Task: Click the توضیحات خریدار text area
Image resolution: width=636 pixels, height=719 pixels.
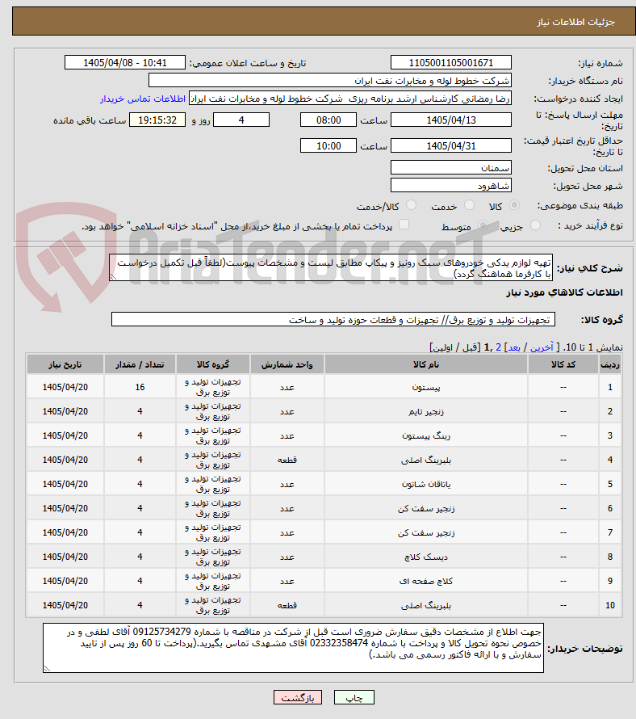Action: 293,647
